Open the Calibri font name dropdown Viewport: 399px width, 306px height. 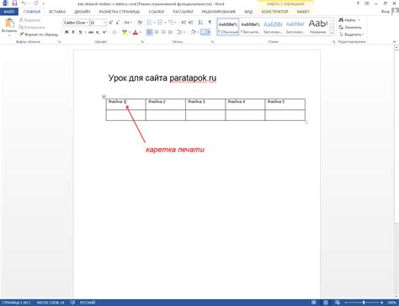coord(76,23)
